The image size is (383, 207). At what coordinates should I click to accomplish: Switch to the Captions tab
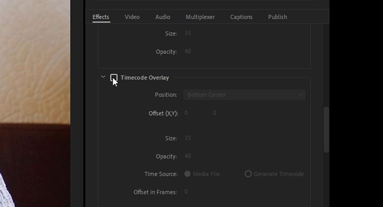241,17
